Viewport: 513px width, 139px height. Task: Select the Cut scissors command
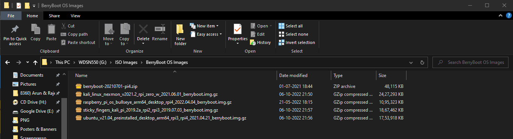pyautogui.click(x=68, y=26)
